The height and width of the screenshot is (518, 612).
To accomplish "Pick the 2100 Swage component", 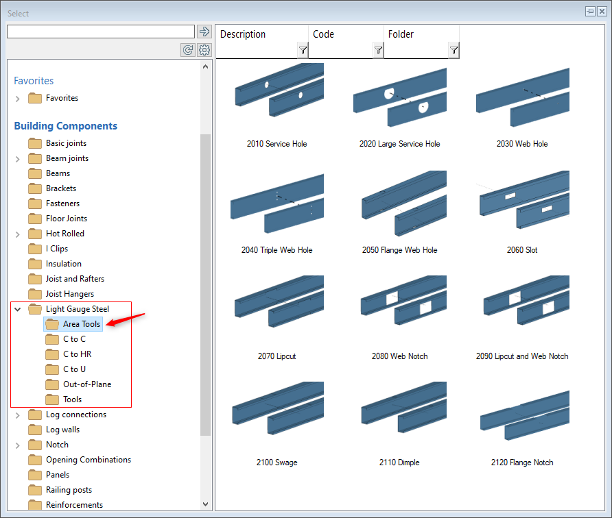I will tap(277, 415).
